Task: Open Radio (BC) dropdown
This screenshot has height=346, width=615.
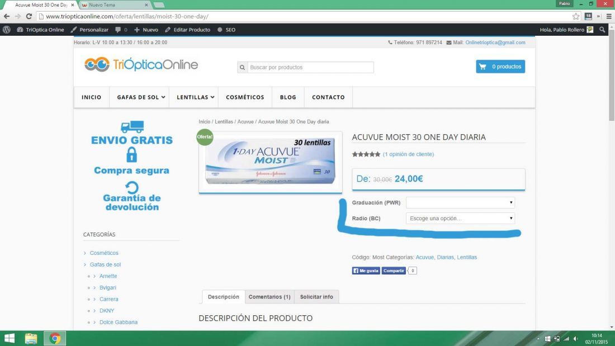Action: (460, 218)
